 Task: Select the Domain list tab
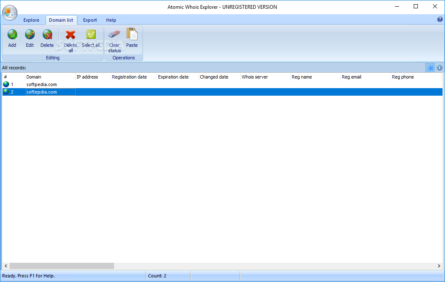tap(61, 20)
